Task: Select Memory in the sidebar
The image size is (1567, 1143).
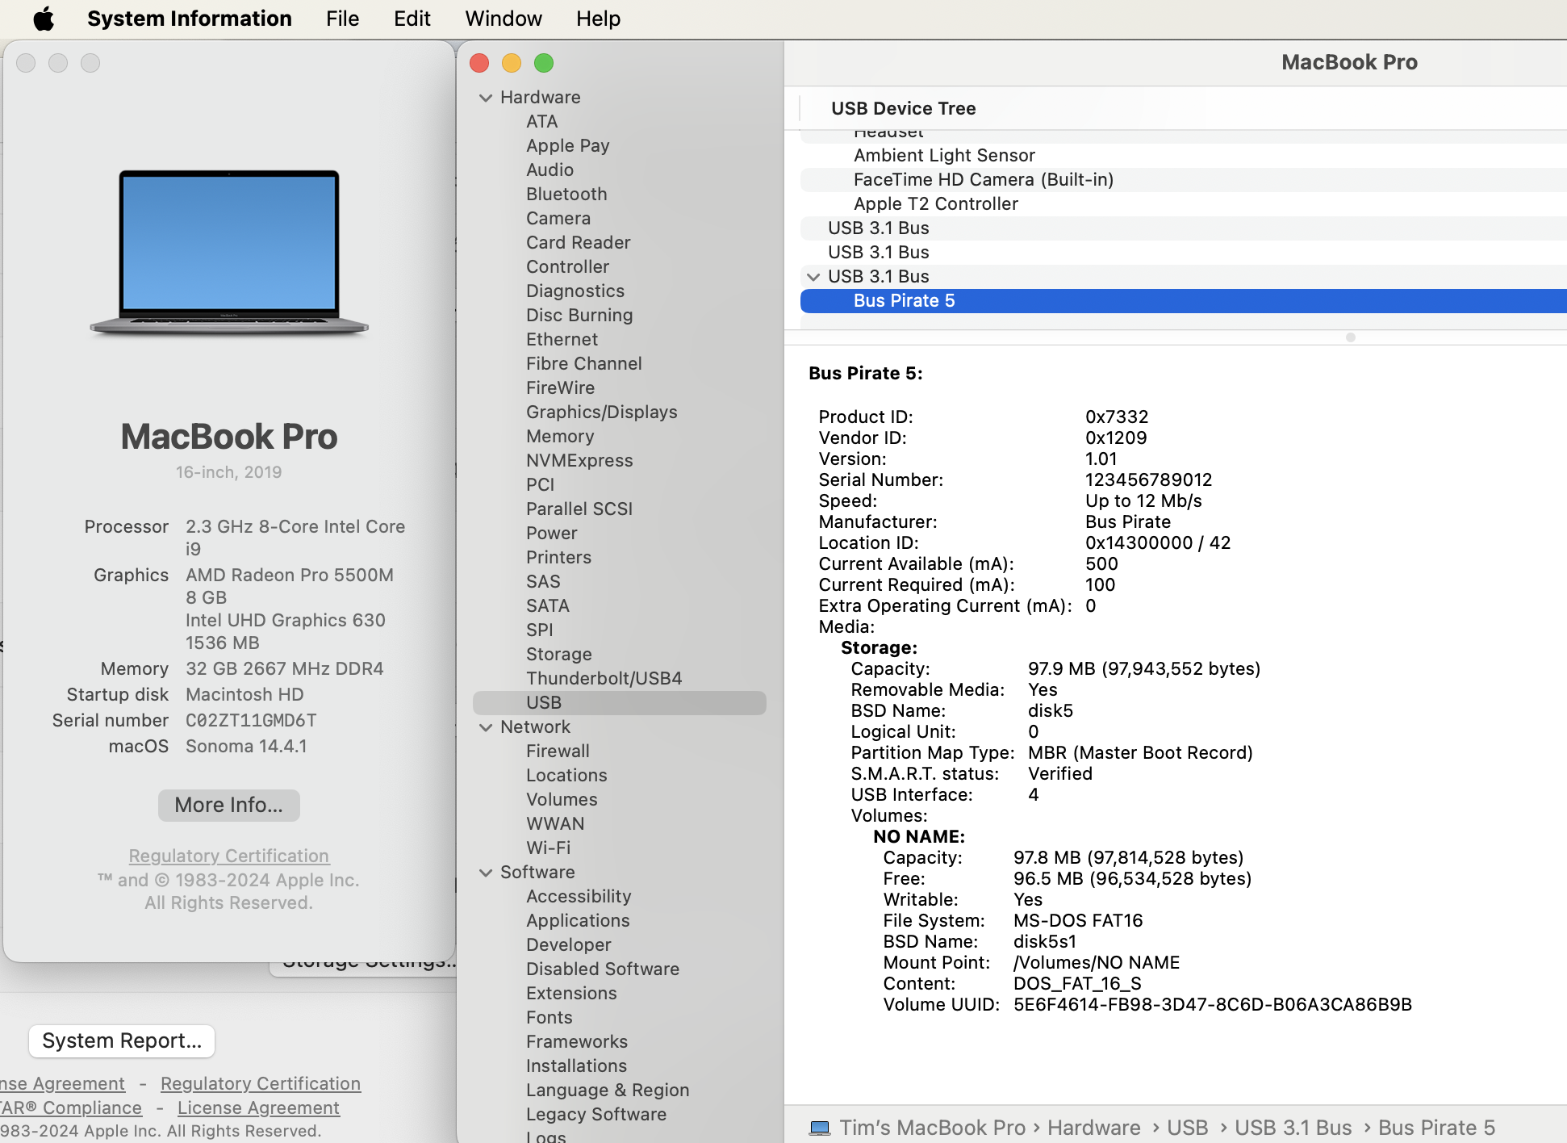Action: click(x=560, y=436)
